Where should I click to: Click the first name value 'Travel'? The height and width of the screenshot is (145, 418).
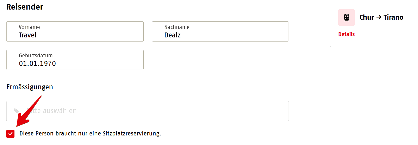28,35
